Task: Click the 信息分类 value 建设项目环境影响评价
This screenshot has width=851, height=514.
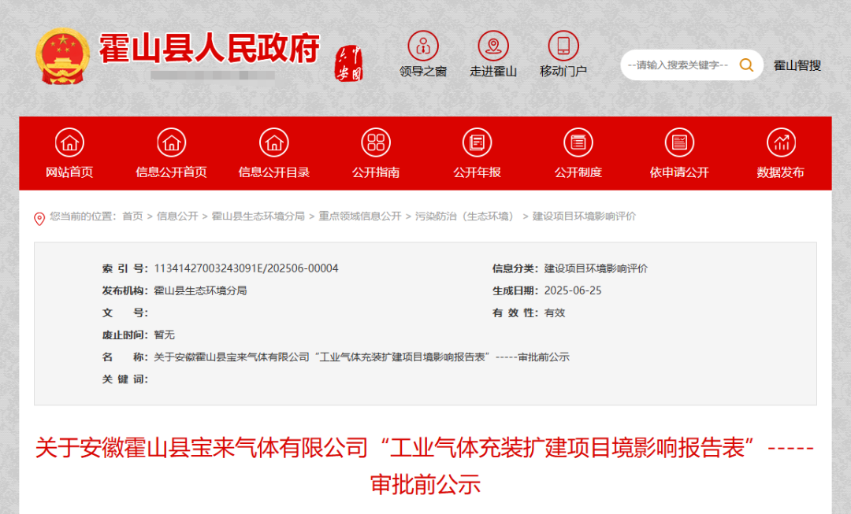Action: (596, 268)
